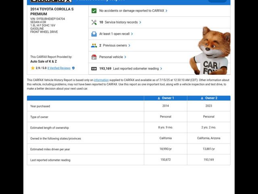Expand the previous owners chevron
The image size is (258, 194).
pyautogui.click(x=129, y=46)
